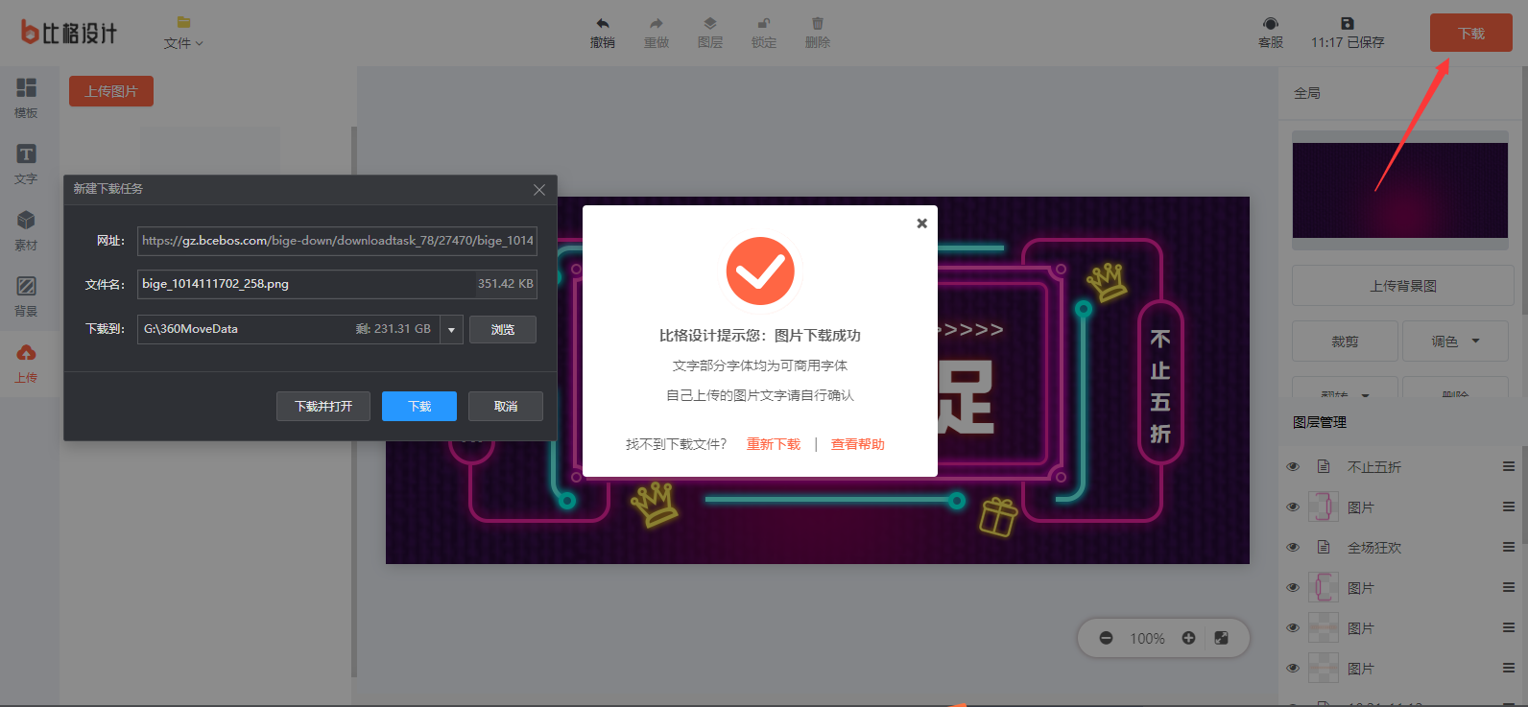The width and height of the screenshot is (1528, 707).
Task: Hide the 不止五折 layer
Action: (1293, 467)
